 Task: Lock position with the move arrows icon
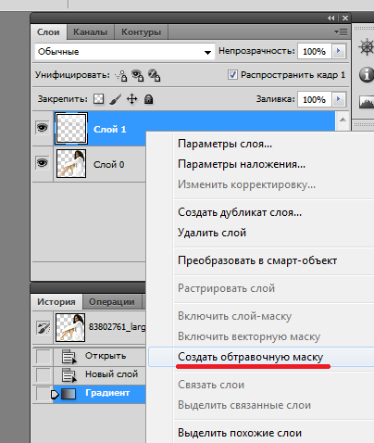point(132,99)
